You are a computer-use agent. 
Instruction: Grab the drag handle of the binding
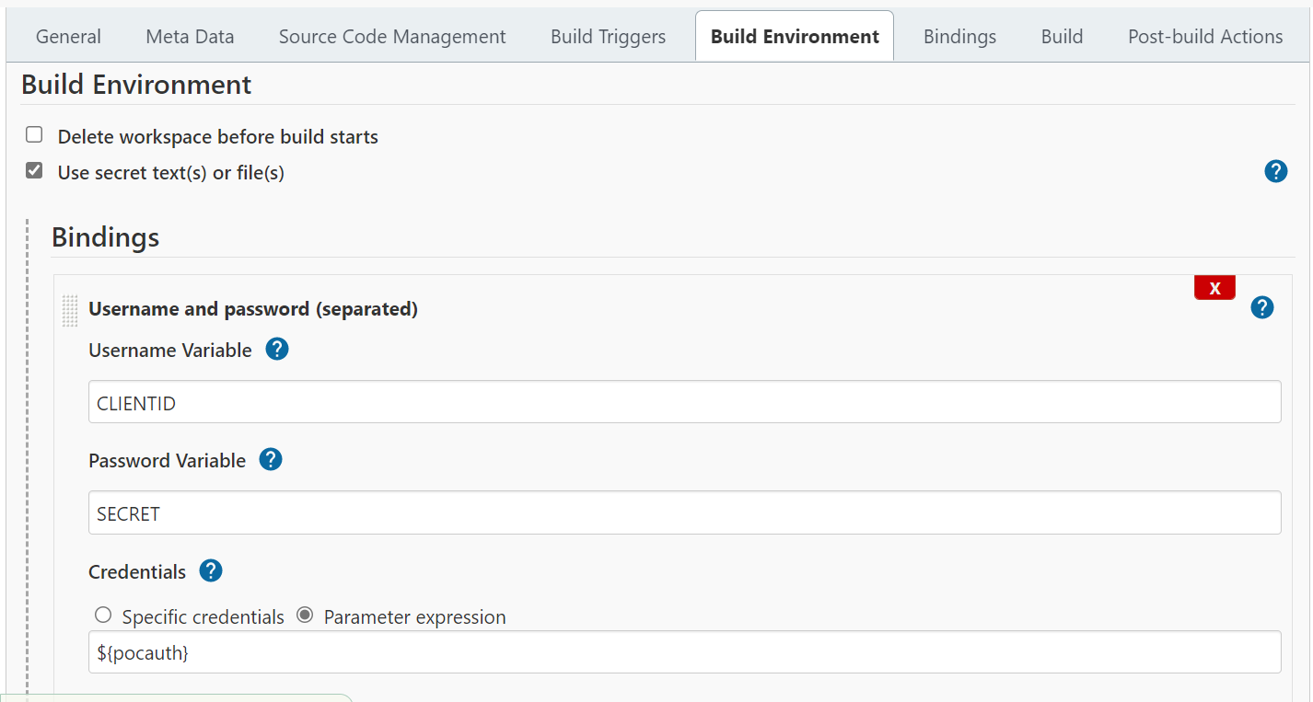(70, 311)
